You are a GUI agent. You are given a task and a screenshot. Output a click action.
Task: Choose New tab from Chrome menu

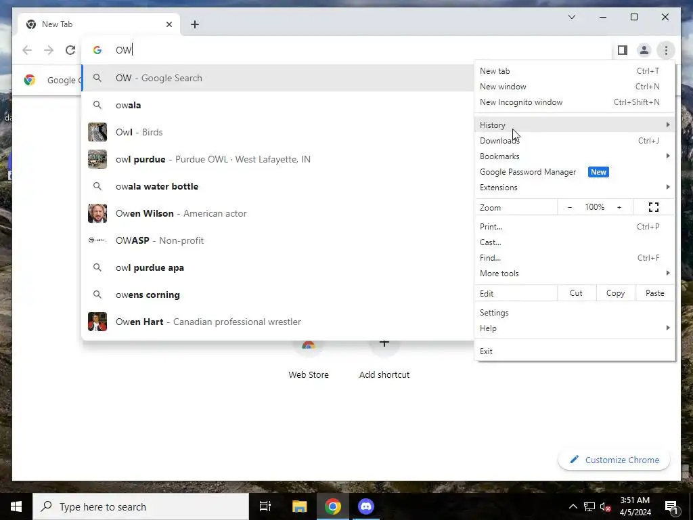coord(575,70)
